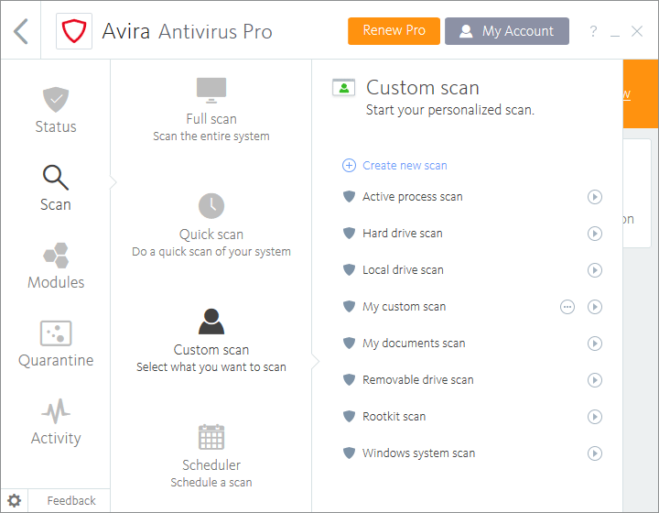Click the Custom scan header icon
This screenshot has width=659, height=513.
pos(344,87)
